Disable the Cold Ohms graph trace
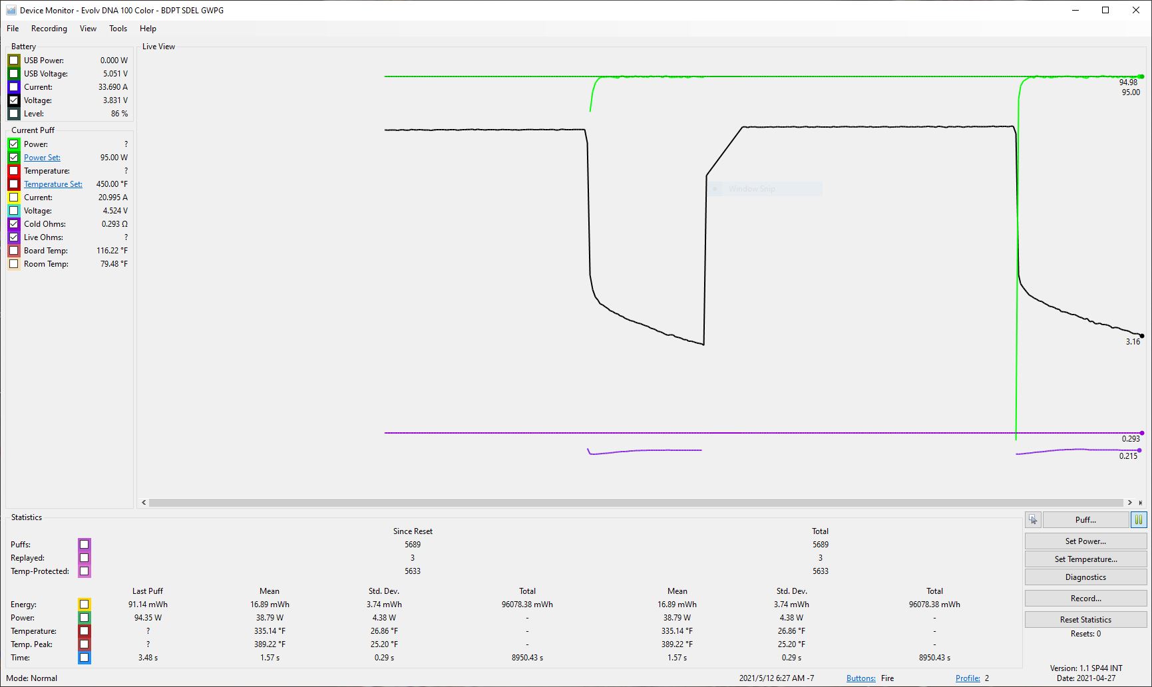This screenshot has height=687, width=1152. (14, 224)
